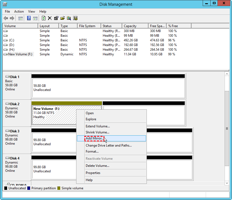Click the Back arrow toolbar icon

point(6,18)
